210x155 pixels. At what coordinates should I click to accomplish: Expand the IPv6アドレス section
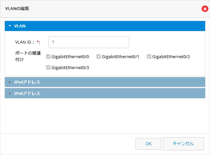point(105,93)
